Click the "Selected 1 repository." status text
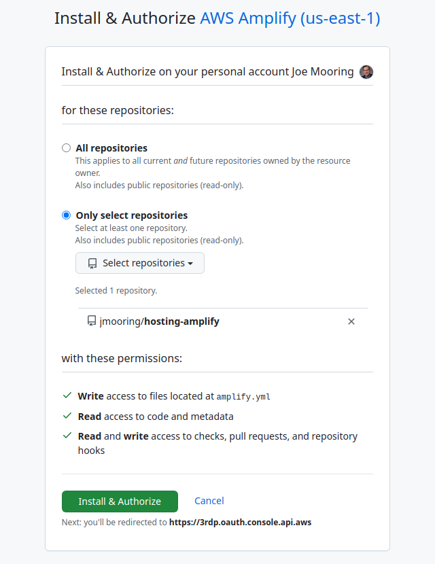This screenshot has height=564, width=435. point(116,290)
